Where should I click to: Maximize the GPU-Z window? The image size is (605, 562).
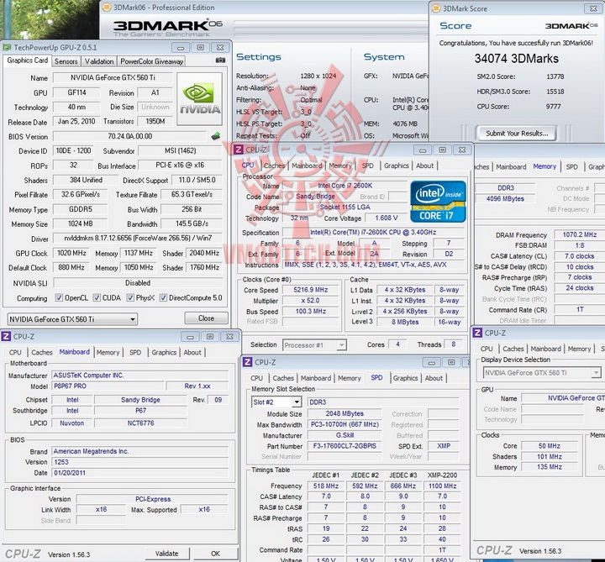(200, 48)
